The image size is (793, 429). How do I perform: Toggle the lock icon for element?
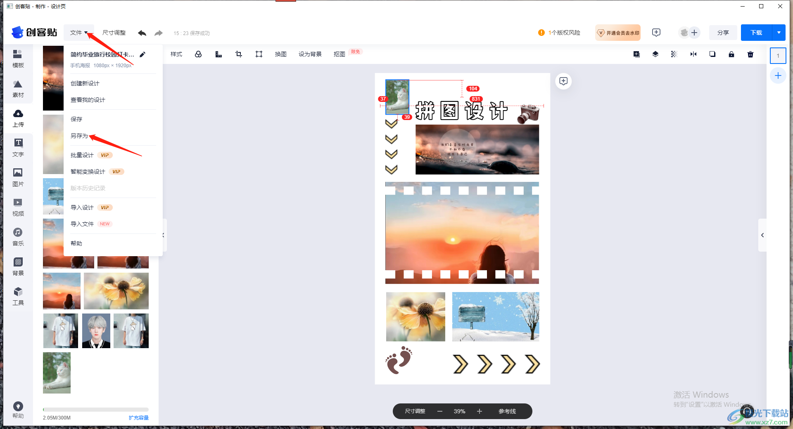click(731, 54)
